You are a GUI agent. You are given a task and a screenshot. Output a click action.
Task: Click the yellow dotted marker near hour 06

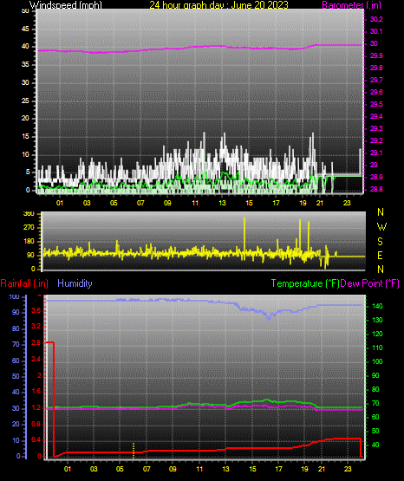coord(134,451)
